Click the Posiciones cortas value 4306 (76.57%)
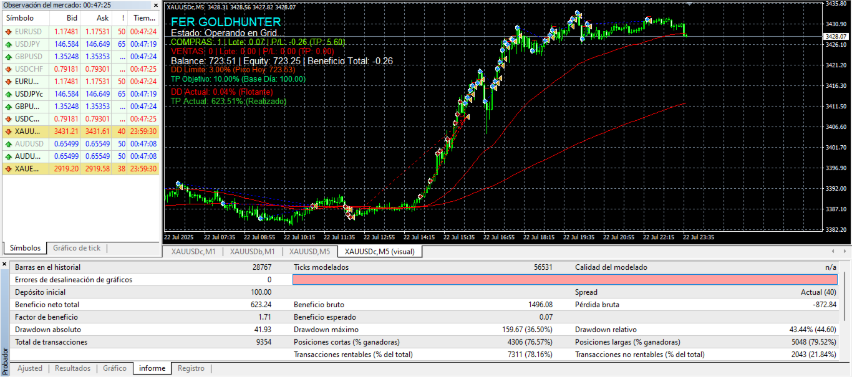Image resolution: width=852 pixels, height=377 pixels. 530,342
